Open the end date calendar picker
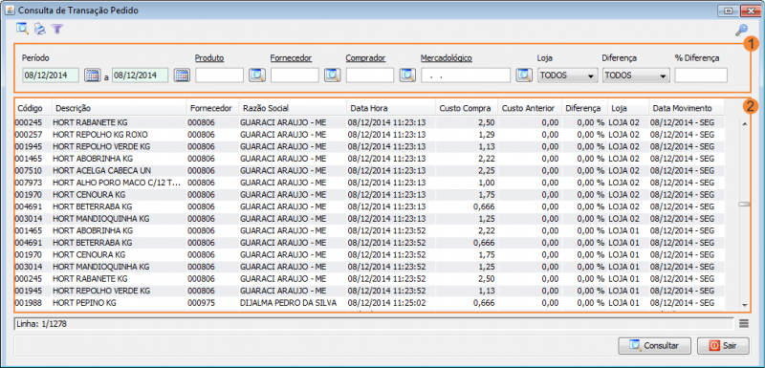The width and height of the screenshot is (765, 368). (x=182, y=76)
